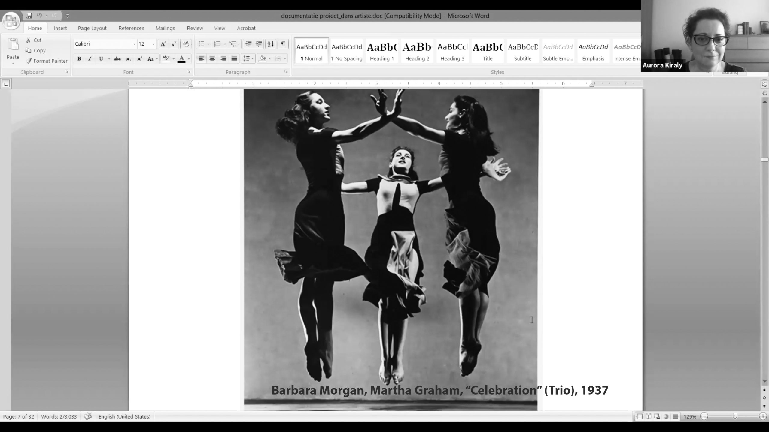Shrink font size
Screen dimensions: 769x432
(x=173, y=44)
